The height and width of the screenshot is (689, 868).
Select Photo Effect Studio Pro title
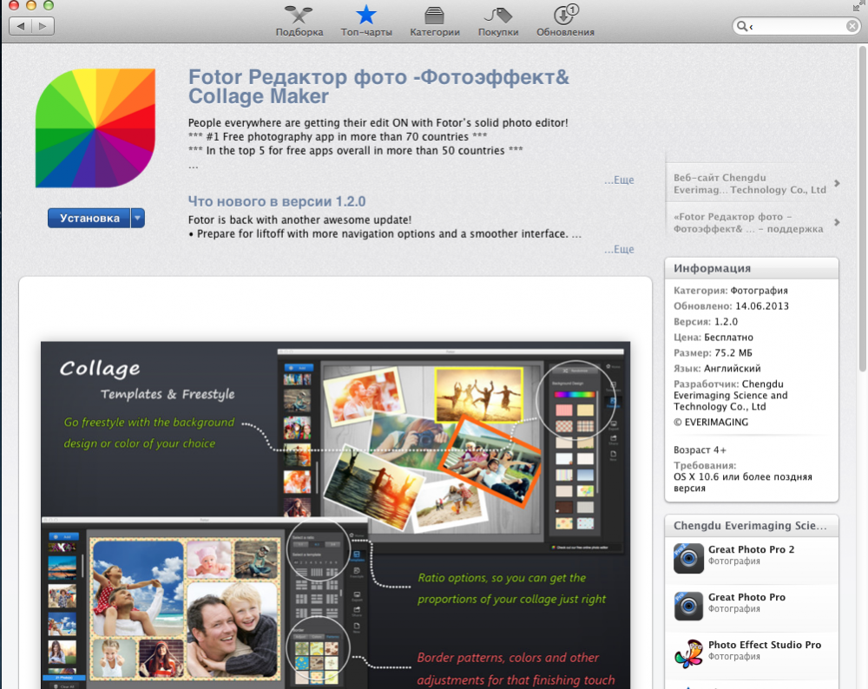(765, 645)
